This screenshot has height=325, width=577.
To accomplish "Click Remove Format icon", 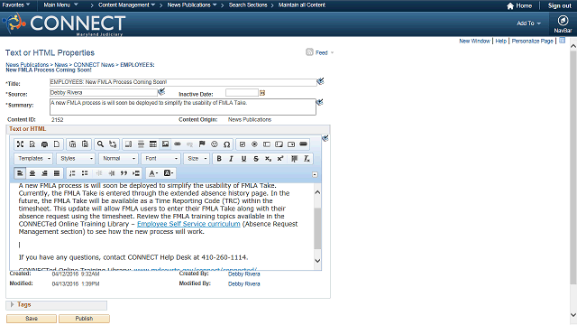I will [307, 159].
